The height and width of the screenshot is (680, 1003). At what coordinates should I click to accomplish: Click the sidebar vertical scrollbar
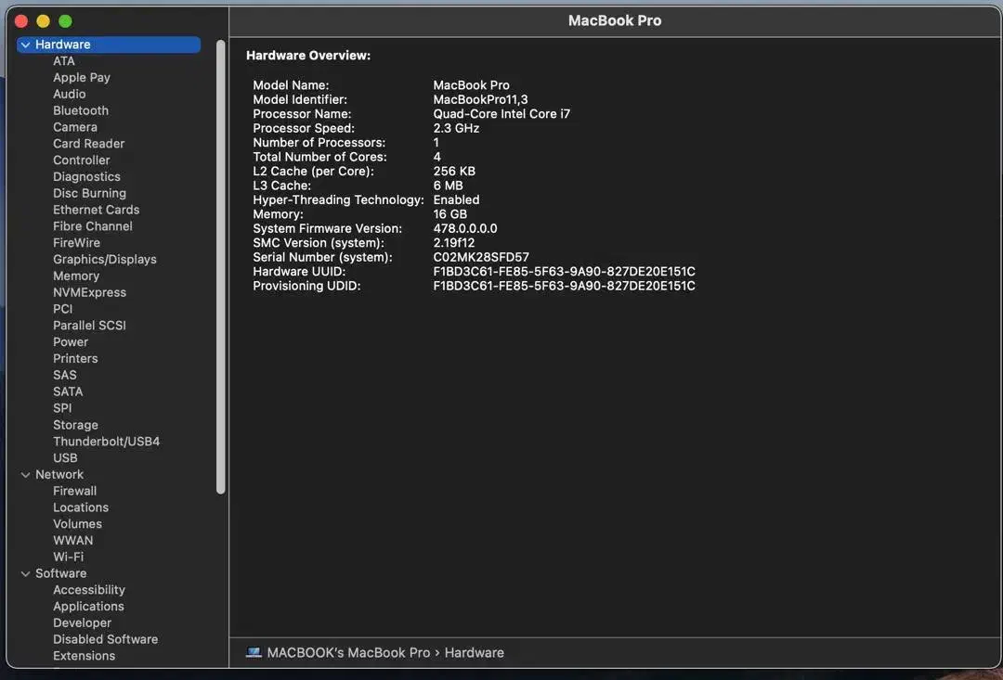tap(221, 267)
